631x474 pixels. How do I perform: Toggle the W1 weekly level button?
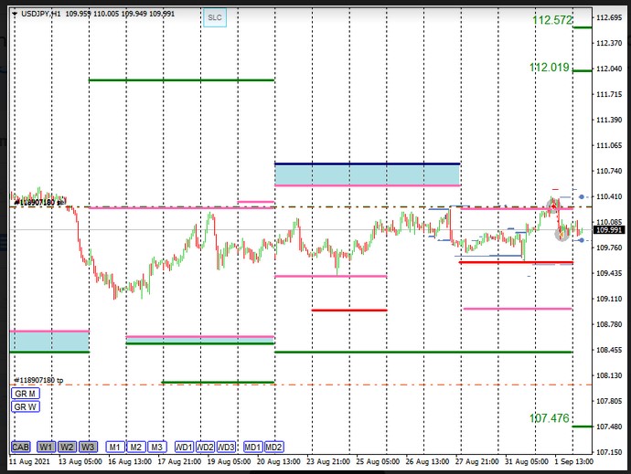click(x=46, y=447)
